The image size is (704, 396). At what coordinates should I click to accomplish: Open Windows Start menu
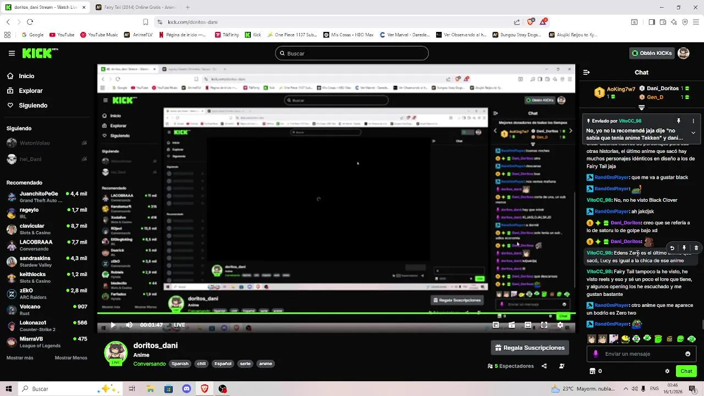pyautogui.click(x=8, y=389)
